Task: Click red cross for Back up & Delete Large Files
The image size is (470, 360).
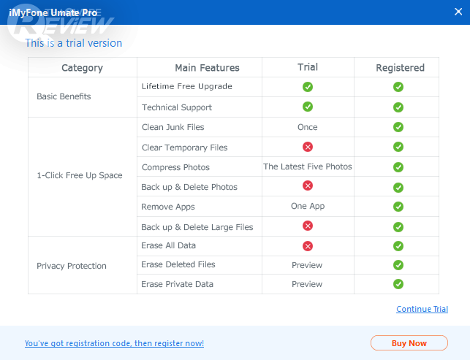Action: tap(308, 226)
